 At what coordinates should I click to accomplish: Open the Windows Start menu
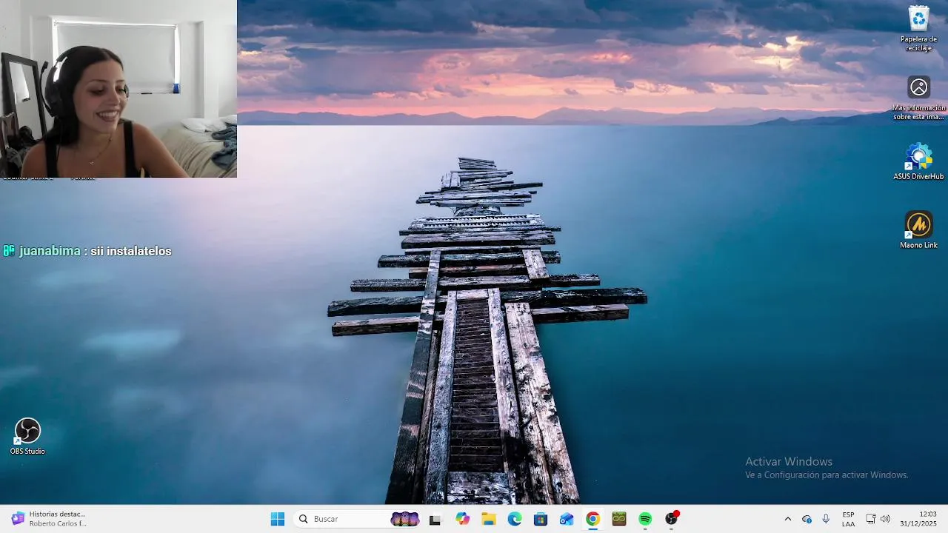[x=278, y=519]
